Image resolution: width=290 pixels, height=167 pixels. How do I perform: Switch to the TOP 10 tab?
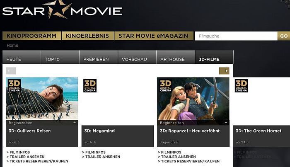click(60, 57)
